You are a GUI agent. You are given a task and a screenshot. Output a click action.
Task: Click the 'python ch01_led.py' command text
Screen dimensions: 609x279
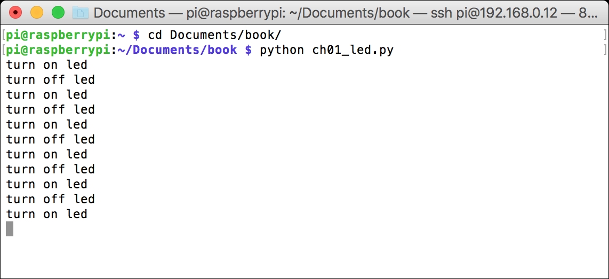pos(326,50)
